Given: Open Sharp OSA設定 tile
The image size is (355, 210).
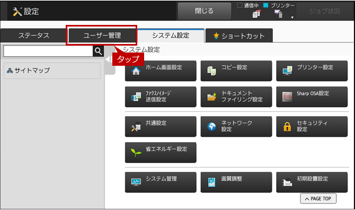Looking at the screenshot, I should click(312, 97).
